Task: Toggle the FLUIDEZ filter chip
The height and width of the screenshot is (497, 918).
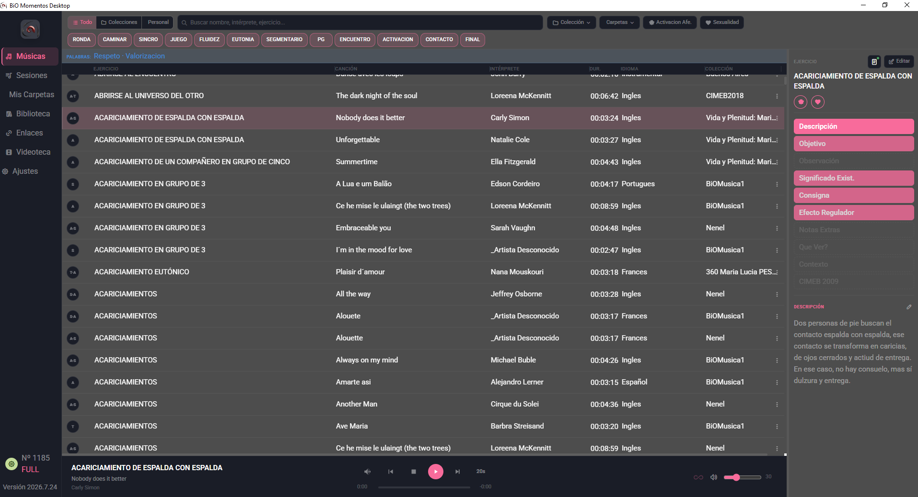Action: 209,40
